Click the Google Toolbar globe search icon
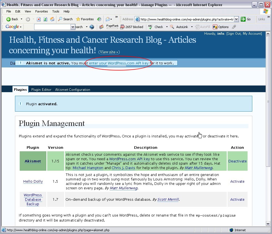The image size is (272, 234). 92,27
